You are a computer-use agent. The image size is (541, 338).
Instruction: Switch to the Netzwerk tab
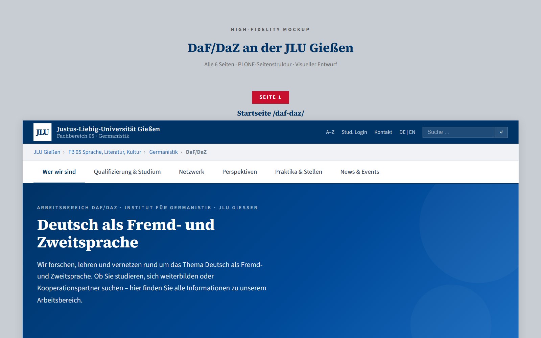[191, 172]
